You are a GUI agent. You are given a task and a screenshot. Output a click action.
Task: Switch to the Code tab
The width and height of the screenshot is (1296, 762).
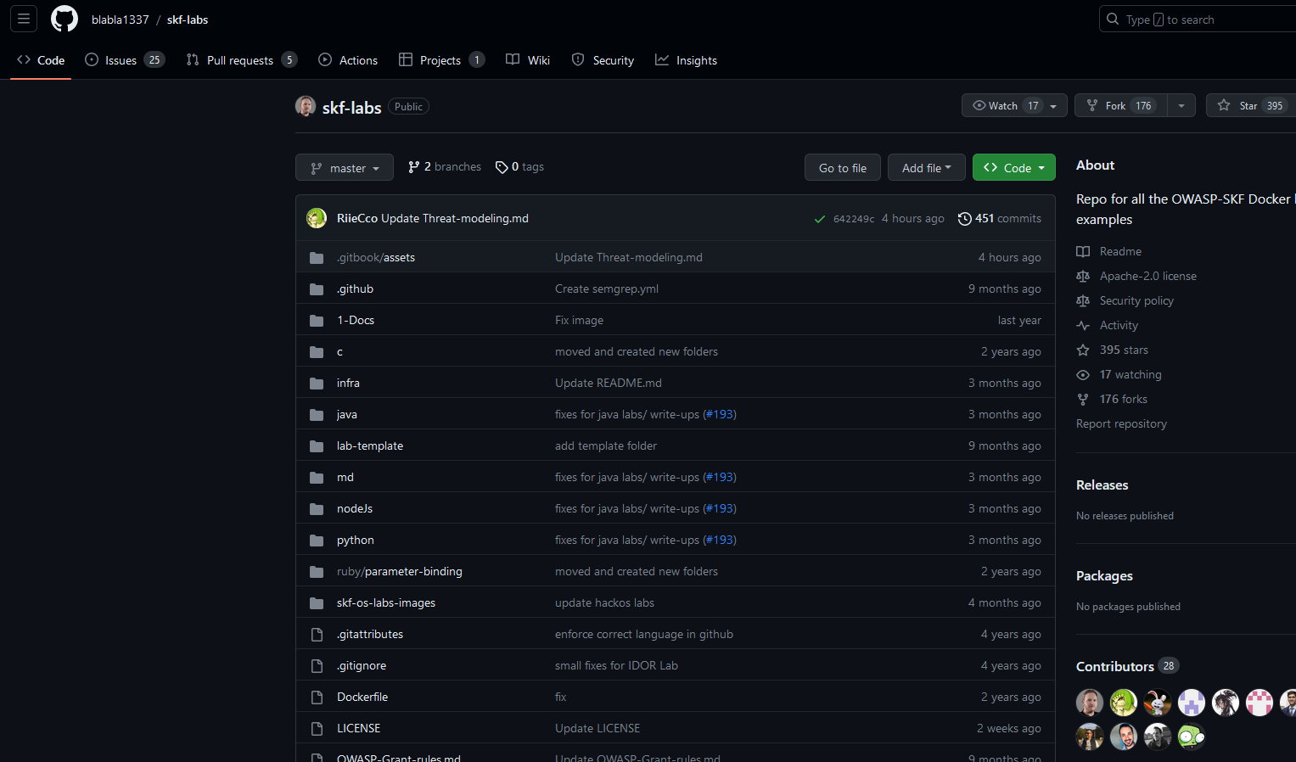coord(41,60)
